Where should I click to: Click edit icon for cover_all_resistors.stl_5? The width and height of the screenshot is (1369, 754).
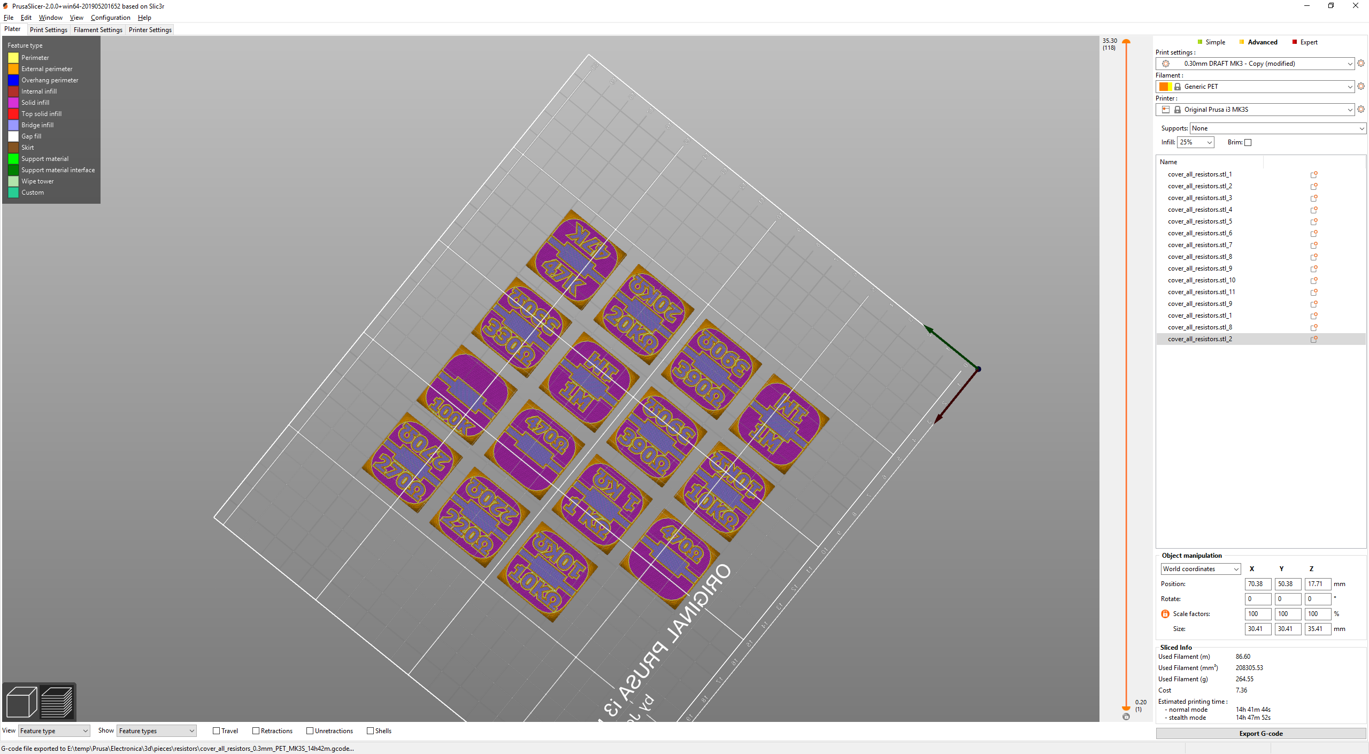pos(1313,221)
